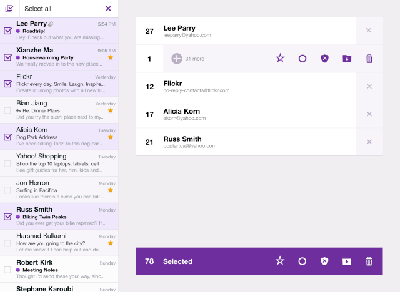Open Stephane Karoubi email at list bottom
The height and width of the screenshot is (292, 400).
(x=59, y=288)
